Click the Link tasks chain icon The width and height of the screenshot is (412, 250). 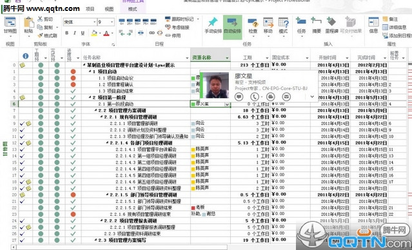pos(152,33)
